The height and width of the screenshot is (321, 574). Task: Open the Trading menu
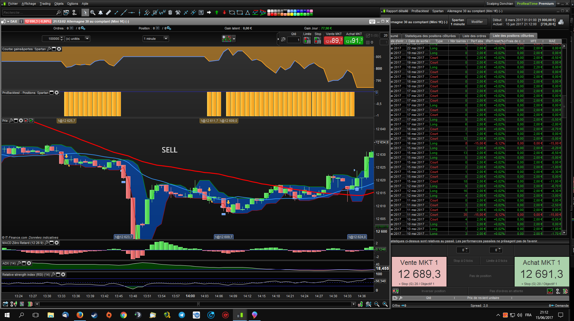[x=45, y=4]
